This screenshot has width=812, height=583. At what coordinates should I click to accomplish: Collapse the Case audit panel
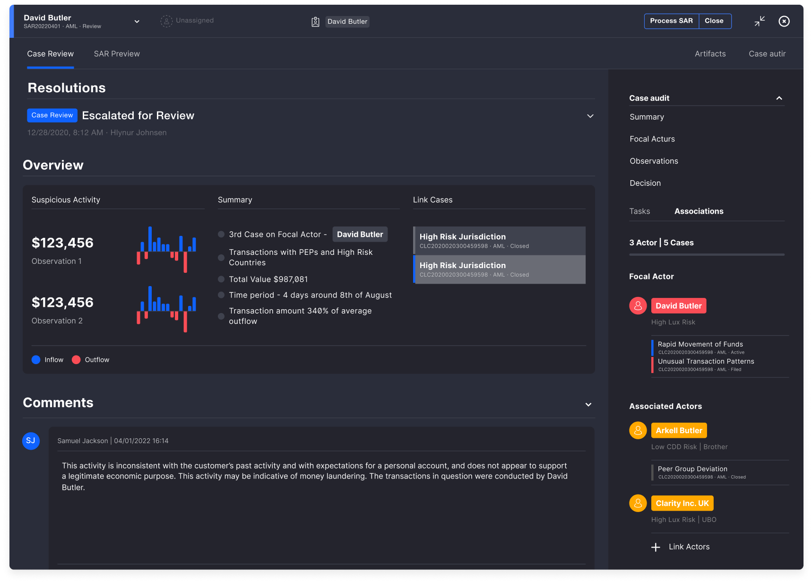click(779, 98)
